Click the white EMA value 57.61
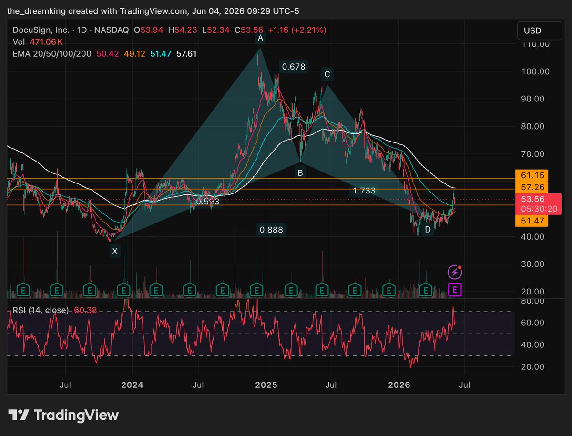Screen dimensions: 572x436 [x=186, y=54]
